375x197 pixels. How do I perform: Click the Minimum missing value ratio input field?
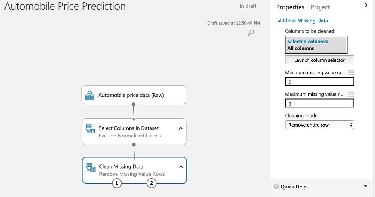pyautogui.click(x=319, y=82)
